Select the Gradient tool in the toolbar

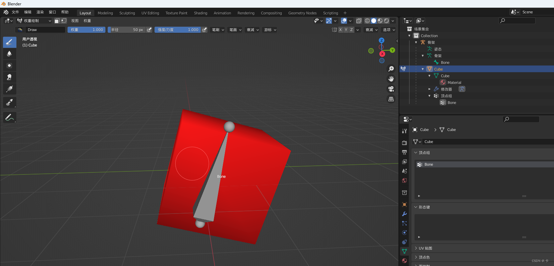tap(9, 89)
